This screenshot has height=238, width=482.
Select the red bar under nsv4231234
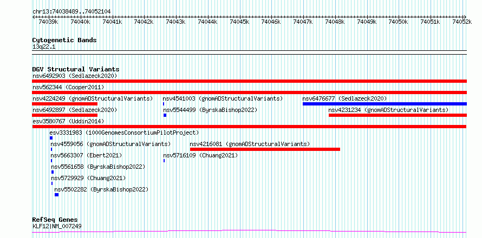[398, 115]
